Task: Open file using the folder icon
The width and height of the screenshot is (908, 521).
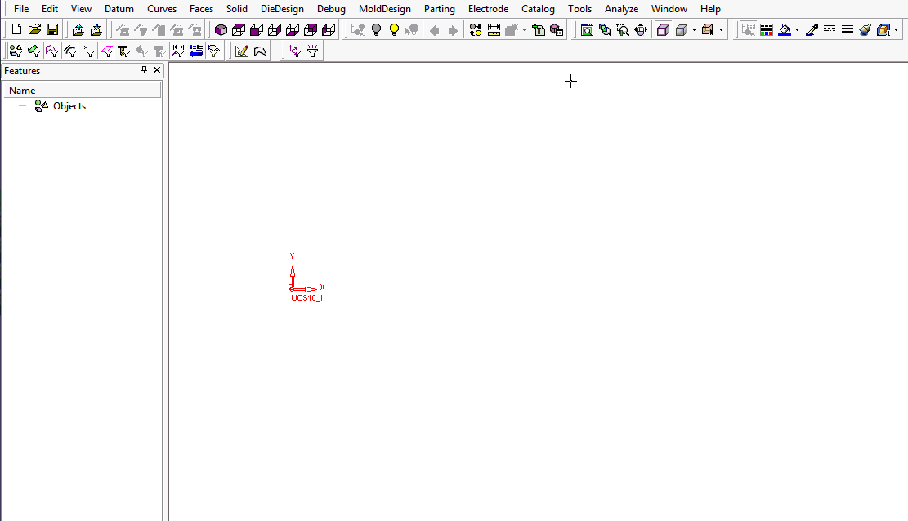Action: pos(34,30)
